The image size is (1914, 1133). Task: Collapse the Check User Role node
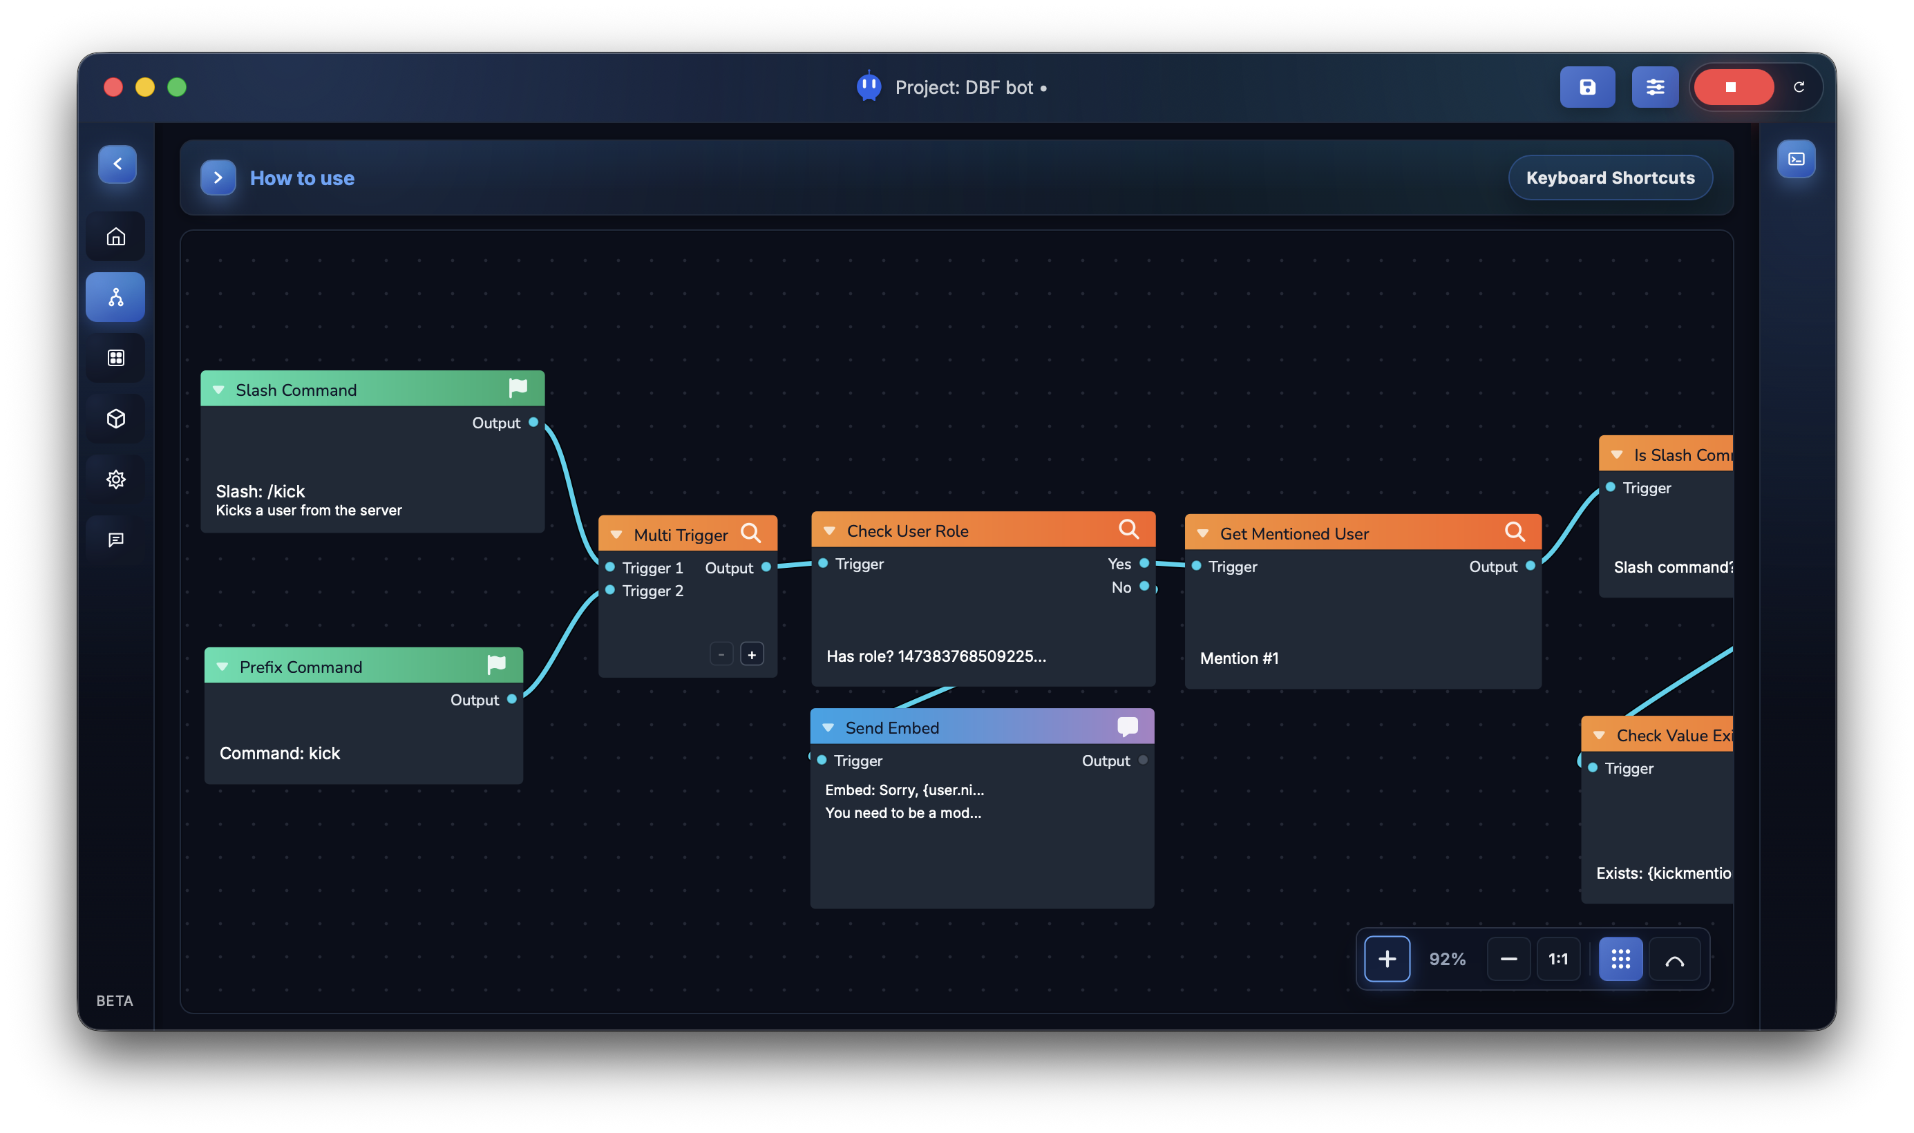click(829, 530)
